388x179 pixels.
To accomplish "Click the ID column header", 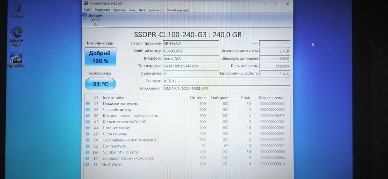I will click(96, 98).
